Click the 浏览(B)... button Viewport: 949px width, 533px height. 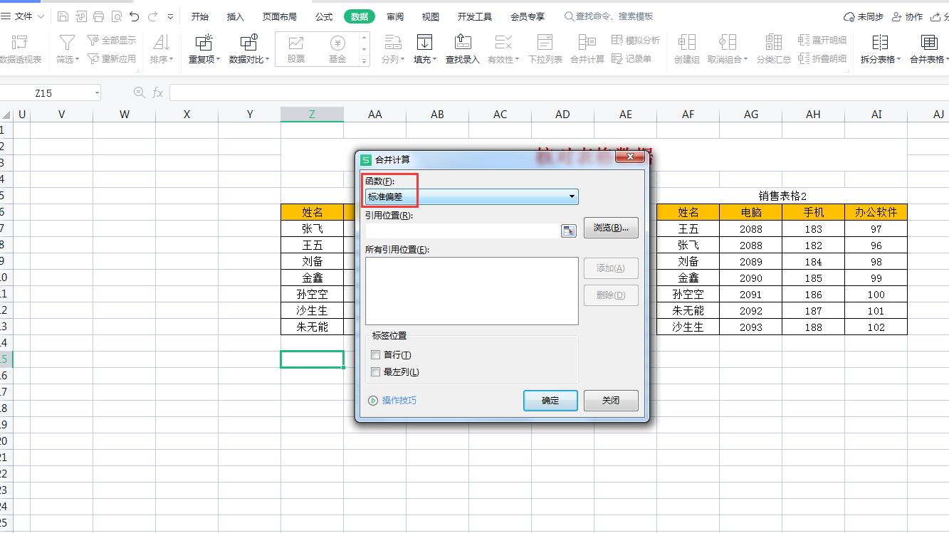pos(610,228)
